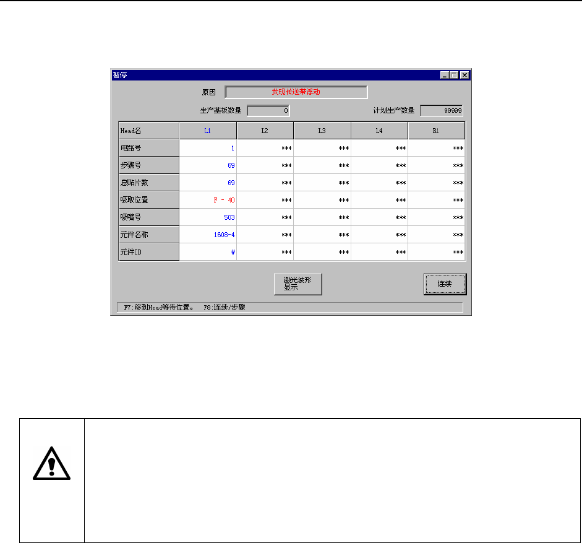Select the 503 nozzle number cell
The width and height of the screenshot is (582, 543).
(x=208, y=217)
